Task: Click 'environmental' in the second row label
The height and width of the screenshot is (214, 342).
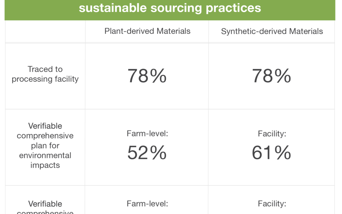Action: pos(45,155)
